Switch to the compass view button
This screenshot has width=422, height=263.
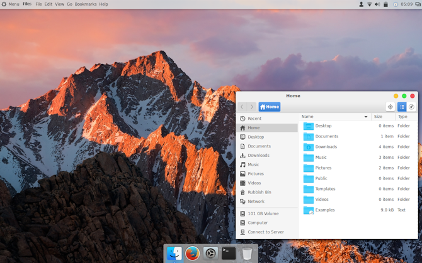pyautogui.click(x=412, y=107)
